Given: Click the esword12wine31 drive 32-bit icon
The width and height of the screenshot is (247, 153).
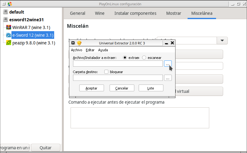Looking at the screenshot, I should coord(6,19).
